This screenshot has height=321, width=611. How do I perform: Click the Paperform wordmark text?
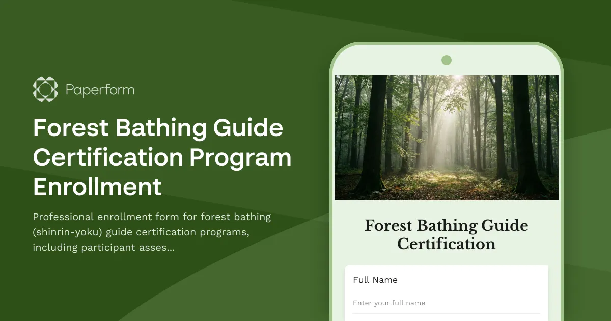[x=100, y=90]
